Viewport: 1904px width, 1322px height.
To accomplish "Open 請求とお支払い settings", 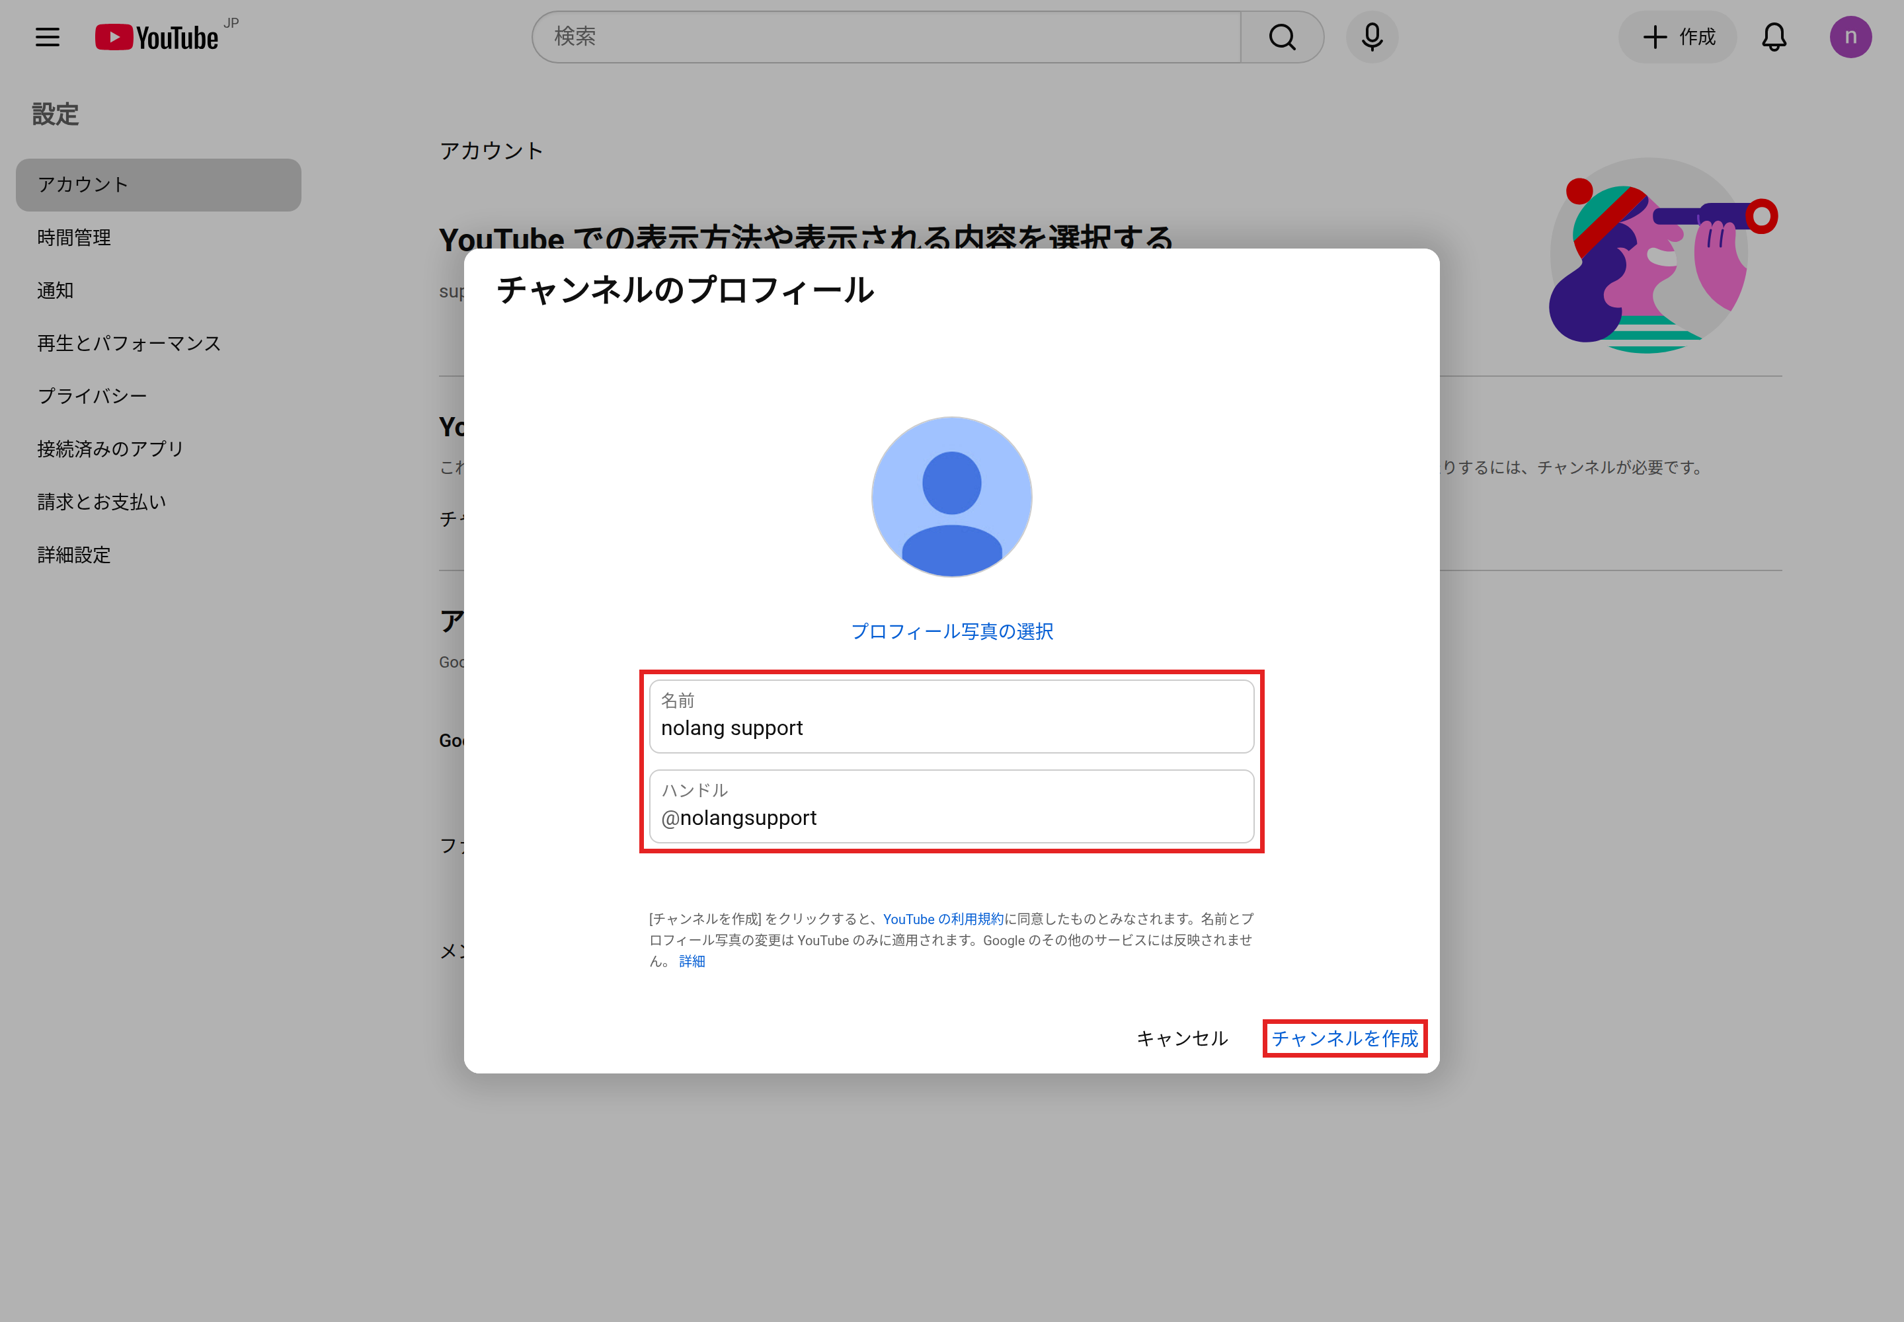I will coord(158,502).
